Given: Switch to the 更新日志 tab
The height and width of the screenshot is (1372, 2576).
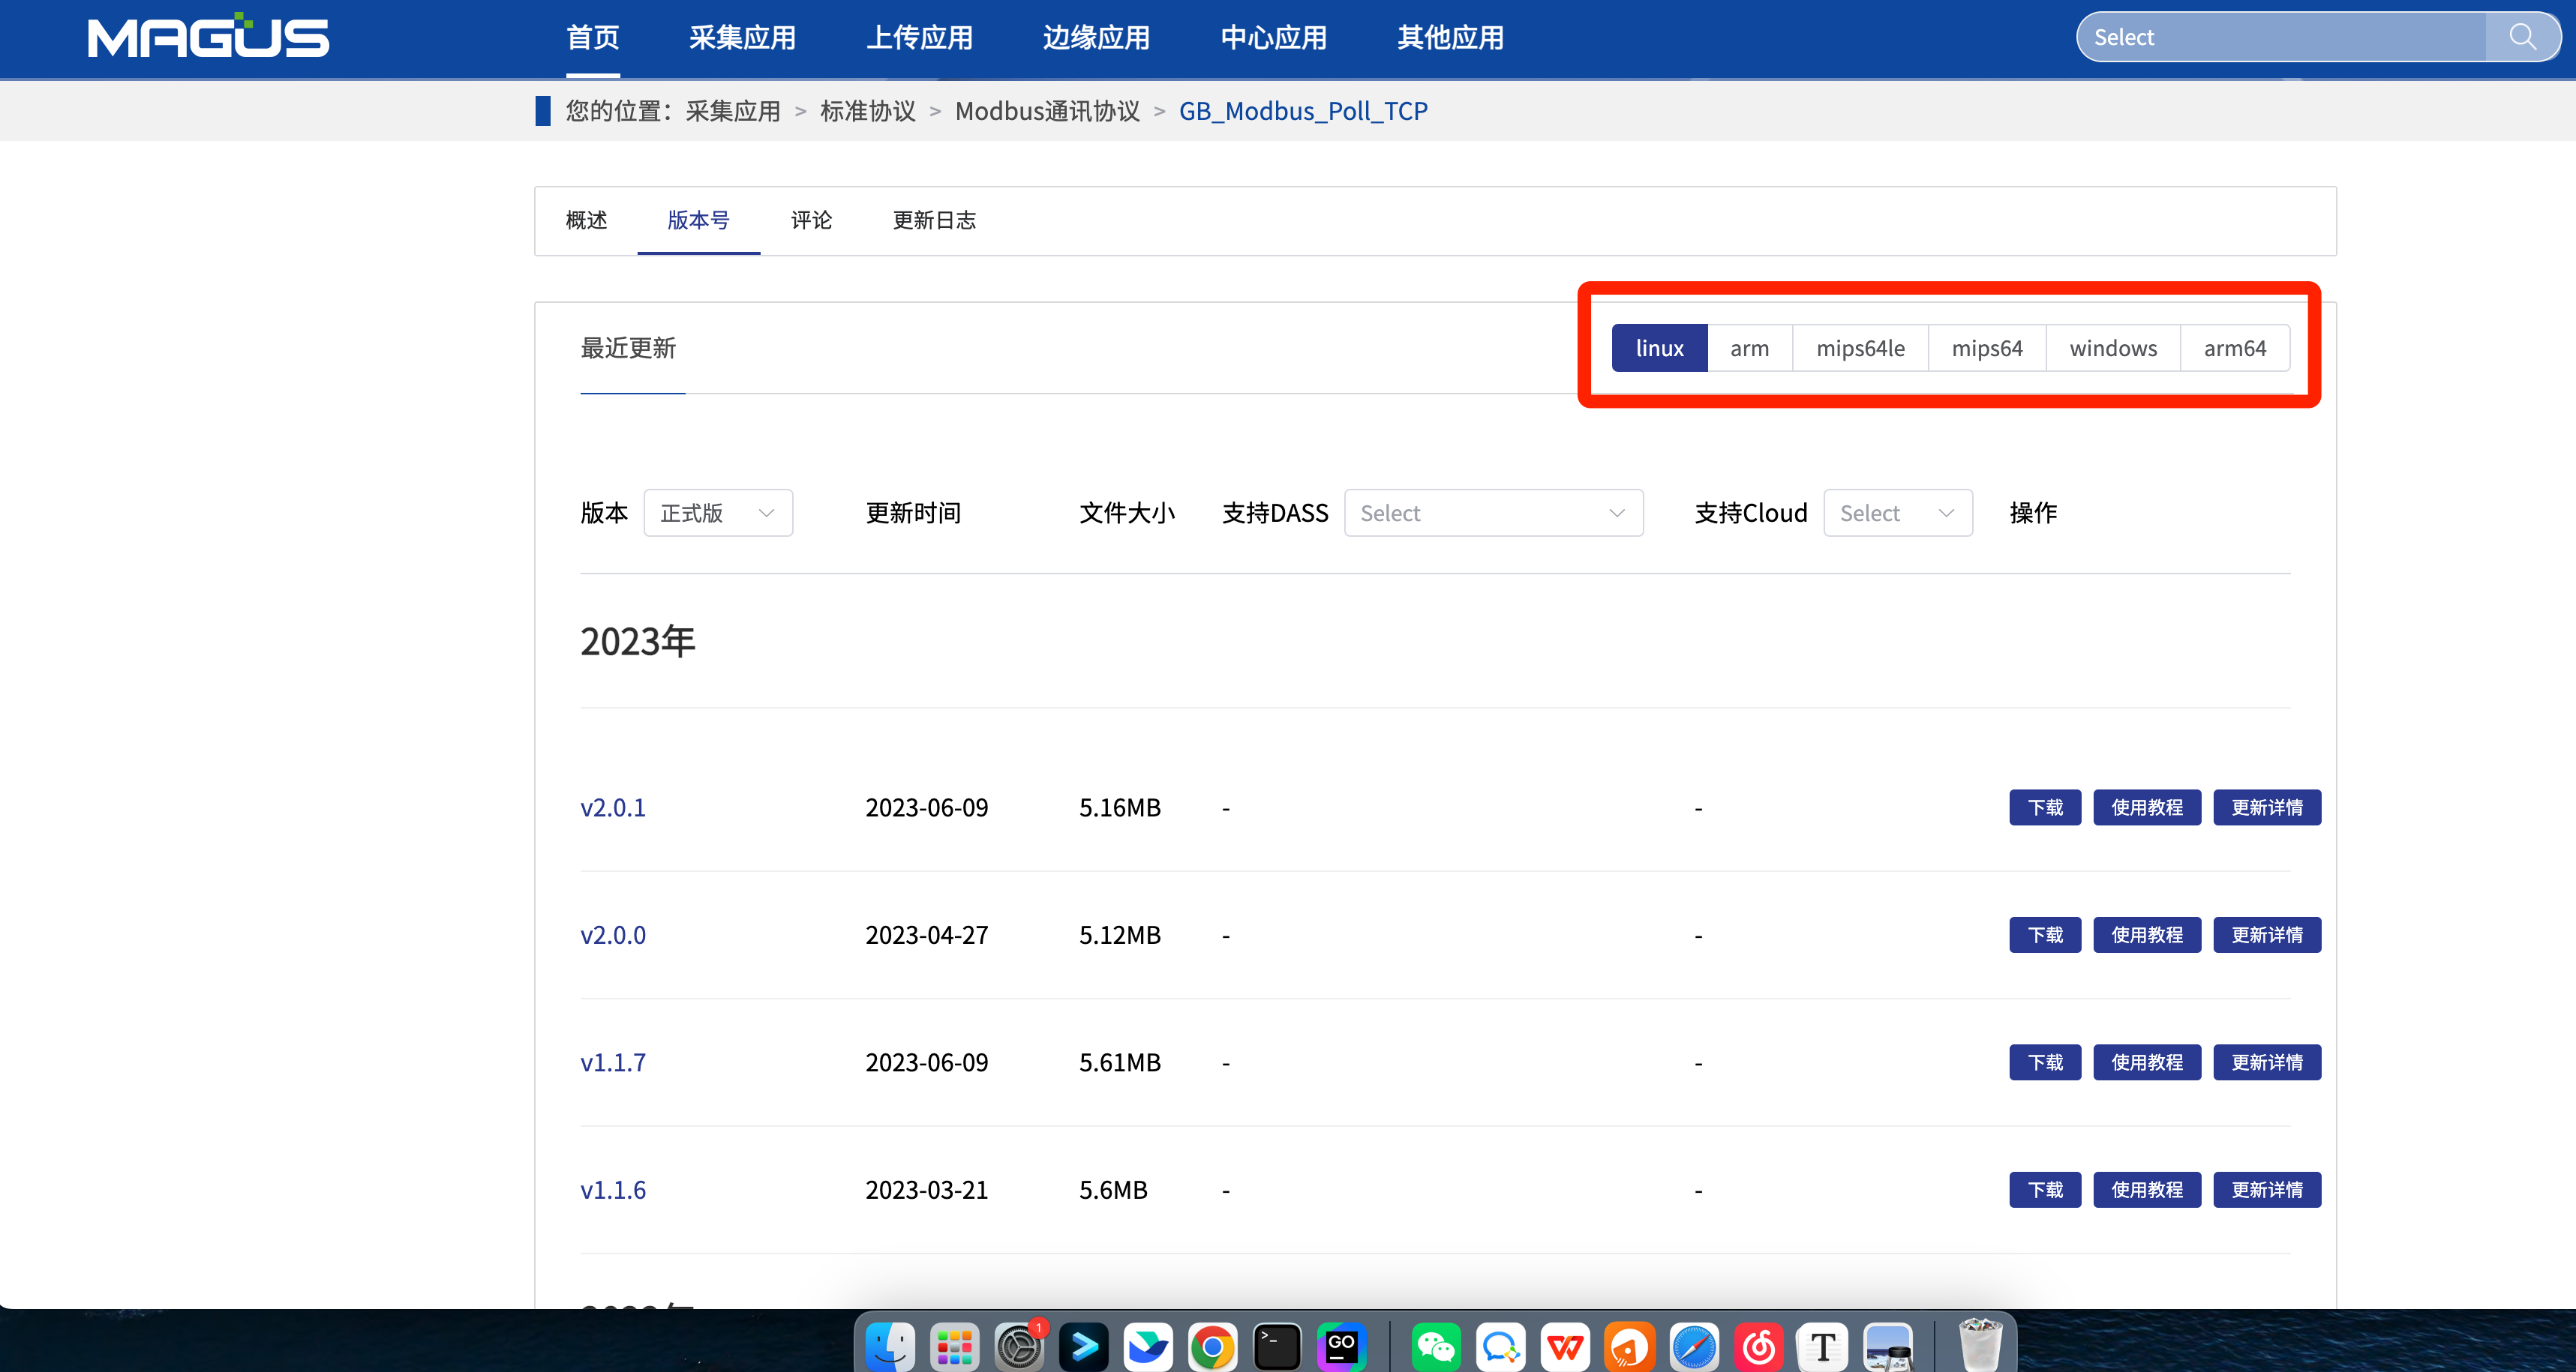Looking at the screenshot, I should tap(934, 220).
